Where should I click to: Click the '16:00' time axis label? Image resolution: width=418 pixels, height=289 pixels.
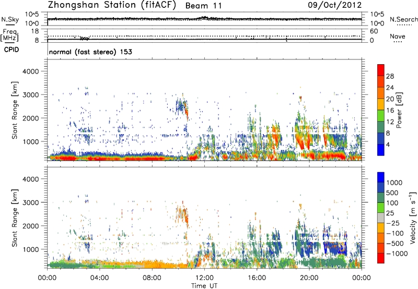(257, 278)
